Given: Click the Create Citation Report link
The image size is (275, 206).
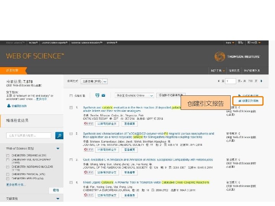Looking at the screenshot, I should coord(248,101).
